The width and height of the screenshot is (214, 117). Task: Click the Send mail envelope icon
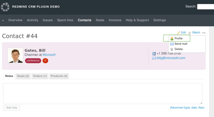172,44
